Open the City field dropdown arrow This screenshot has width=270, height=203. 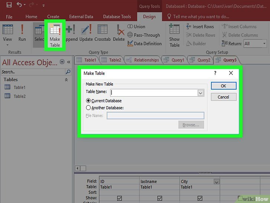(x=217, y=181)
